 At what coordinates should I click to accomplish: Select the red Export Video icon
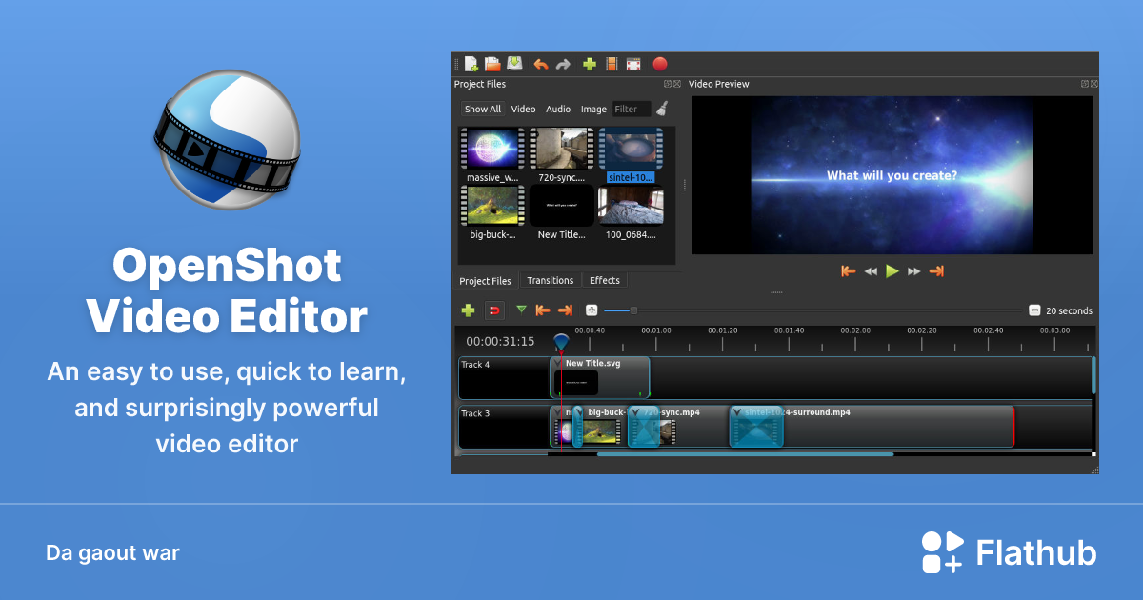(659, 64)
